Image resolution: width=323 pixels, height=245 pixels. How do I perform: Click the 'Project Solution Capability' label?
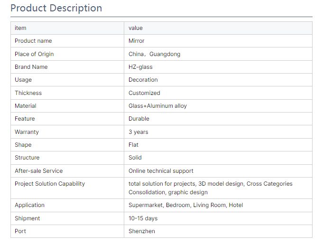click(x=50, y=184)
